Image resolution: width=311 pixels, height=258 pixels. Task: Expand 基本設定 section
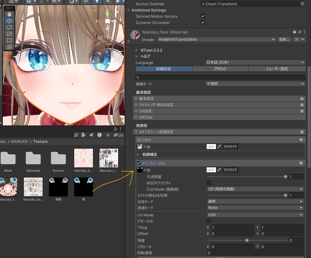pos(219,98)
